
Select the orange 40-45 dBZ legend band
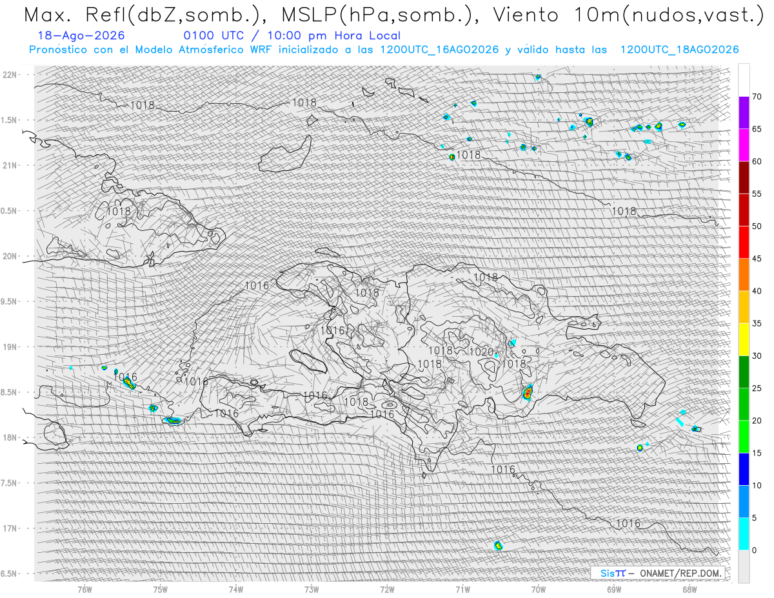(x=744, y=275)
